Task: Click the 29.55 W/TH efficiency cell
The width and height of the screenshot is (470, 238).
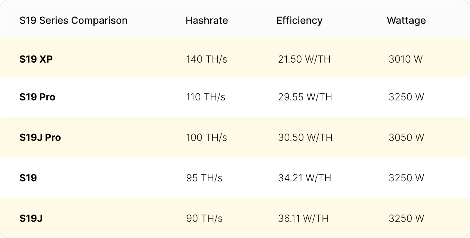Action: (x=305, y=97)
